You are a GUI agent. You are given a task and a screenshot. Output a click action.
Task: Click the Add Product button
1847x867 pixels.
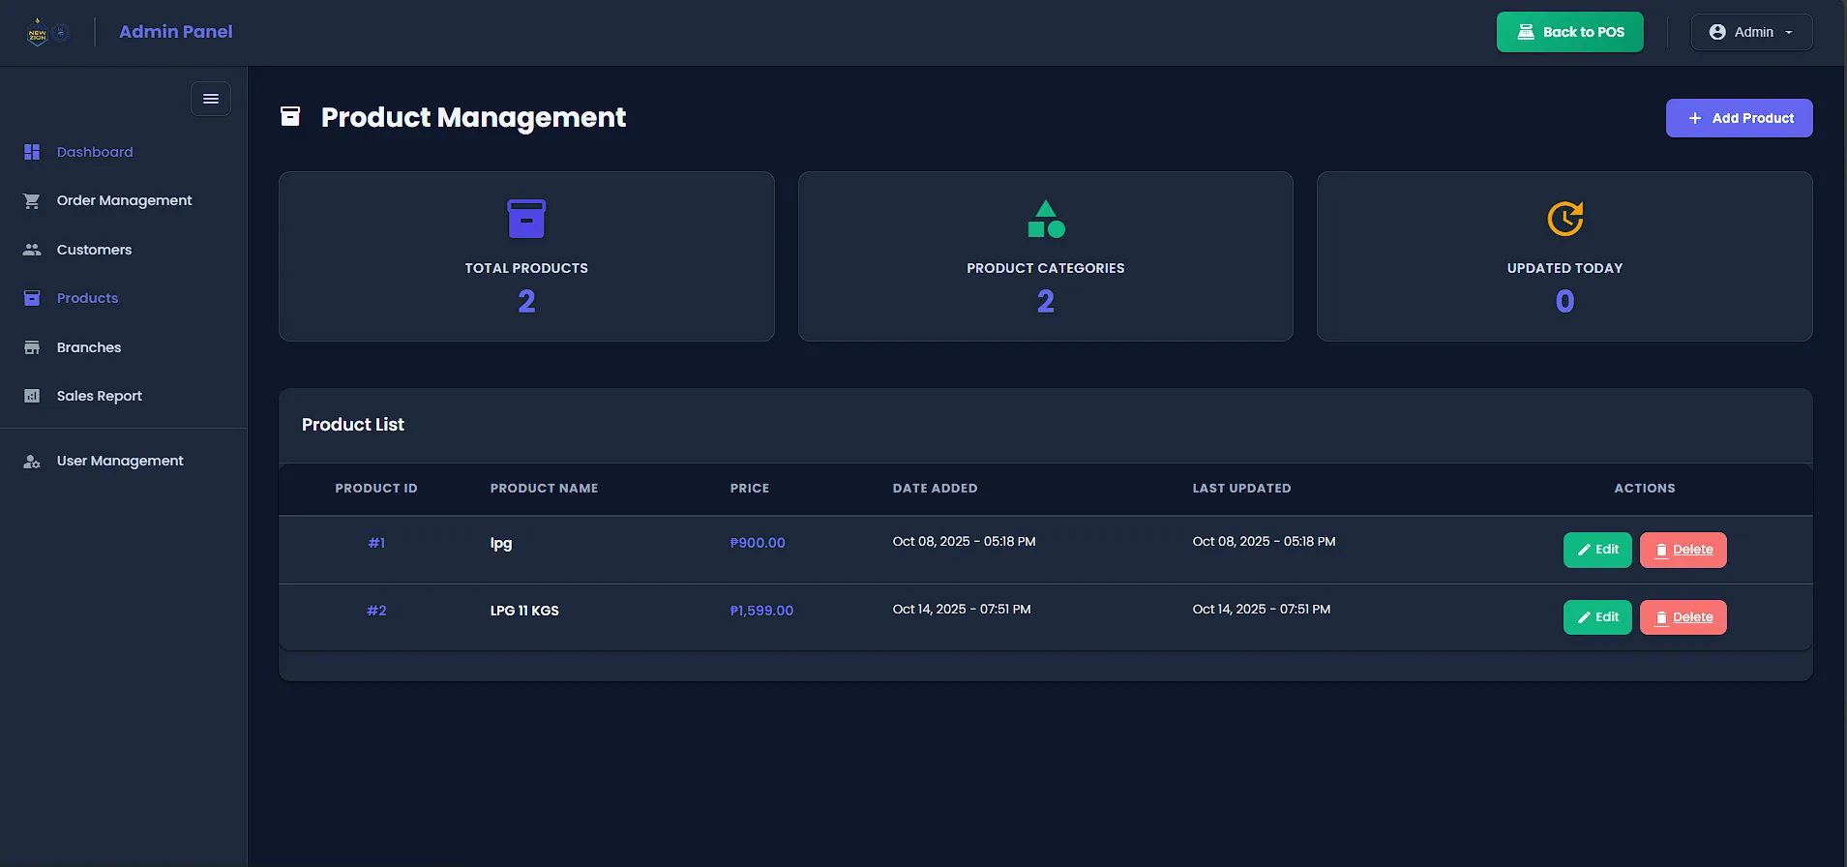[x=1739, y=118]
